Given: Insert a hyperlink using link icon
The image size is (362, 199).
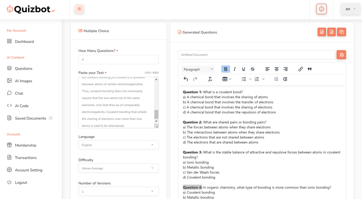Looking at the screenshot, I should tap(300, 69).
